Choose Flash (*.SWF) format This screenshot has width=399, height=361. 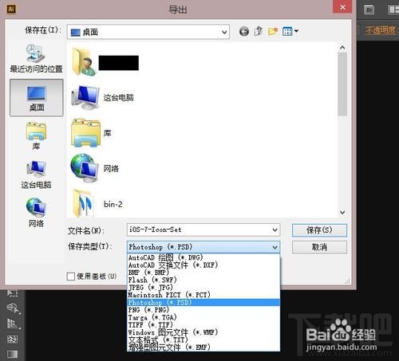click(203, 280)
